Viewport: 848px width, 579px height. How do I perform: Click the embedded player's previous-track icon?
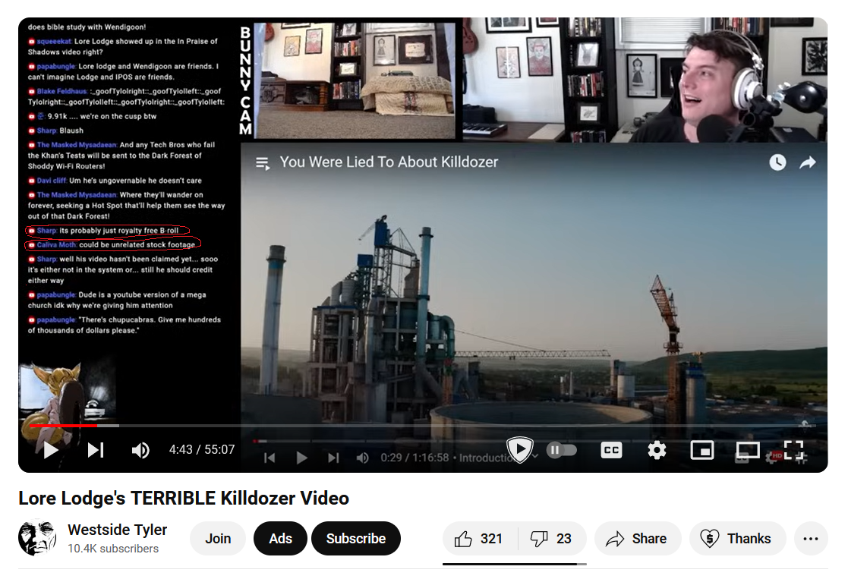[270, 458]
